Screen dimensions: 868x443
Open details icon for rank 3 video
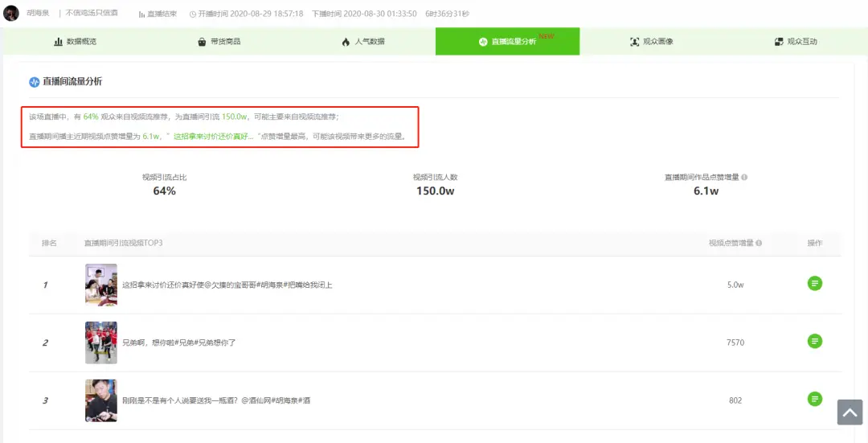[x=814, y=399]
